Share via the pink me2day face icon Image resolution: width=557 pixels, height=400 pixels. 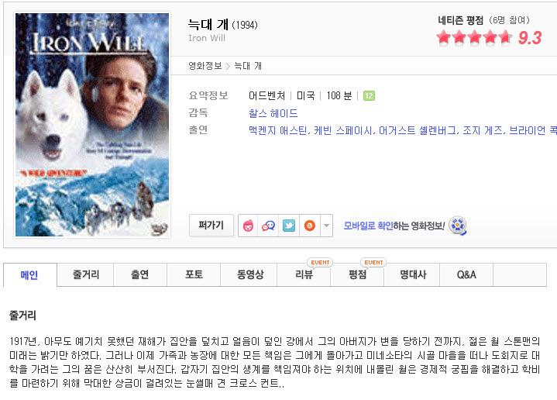(248, 226)
